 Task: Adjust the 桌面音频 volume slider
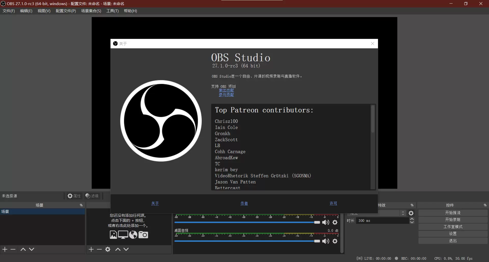pos(247,241)
